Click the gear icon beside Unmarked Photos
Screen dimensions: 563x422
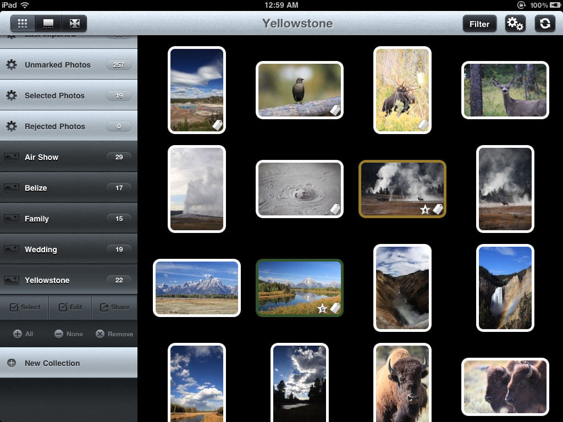click(x=12, y=65)
